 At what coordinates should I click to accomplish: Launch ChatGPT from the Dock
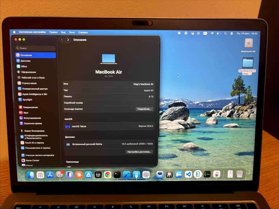point(146,175)
